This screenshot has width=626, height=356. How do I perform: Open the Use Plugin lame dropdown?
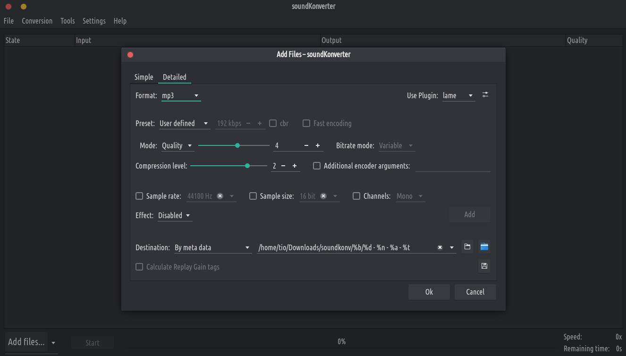click(x=458, y=95)
